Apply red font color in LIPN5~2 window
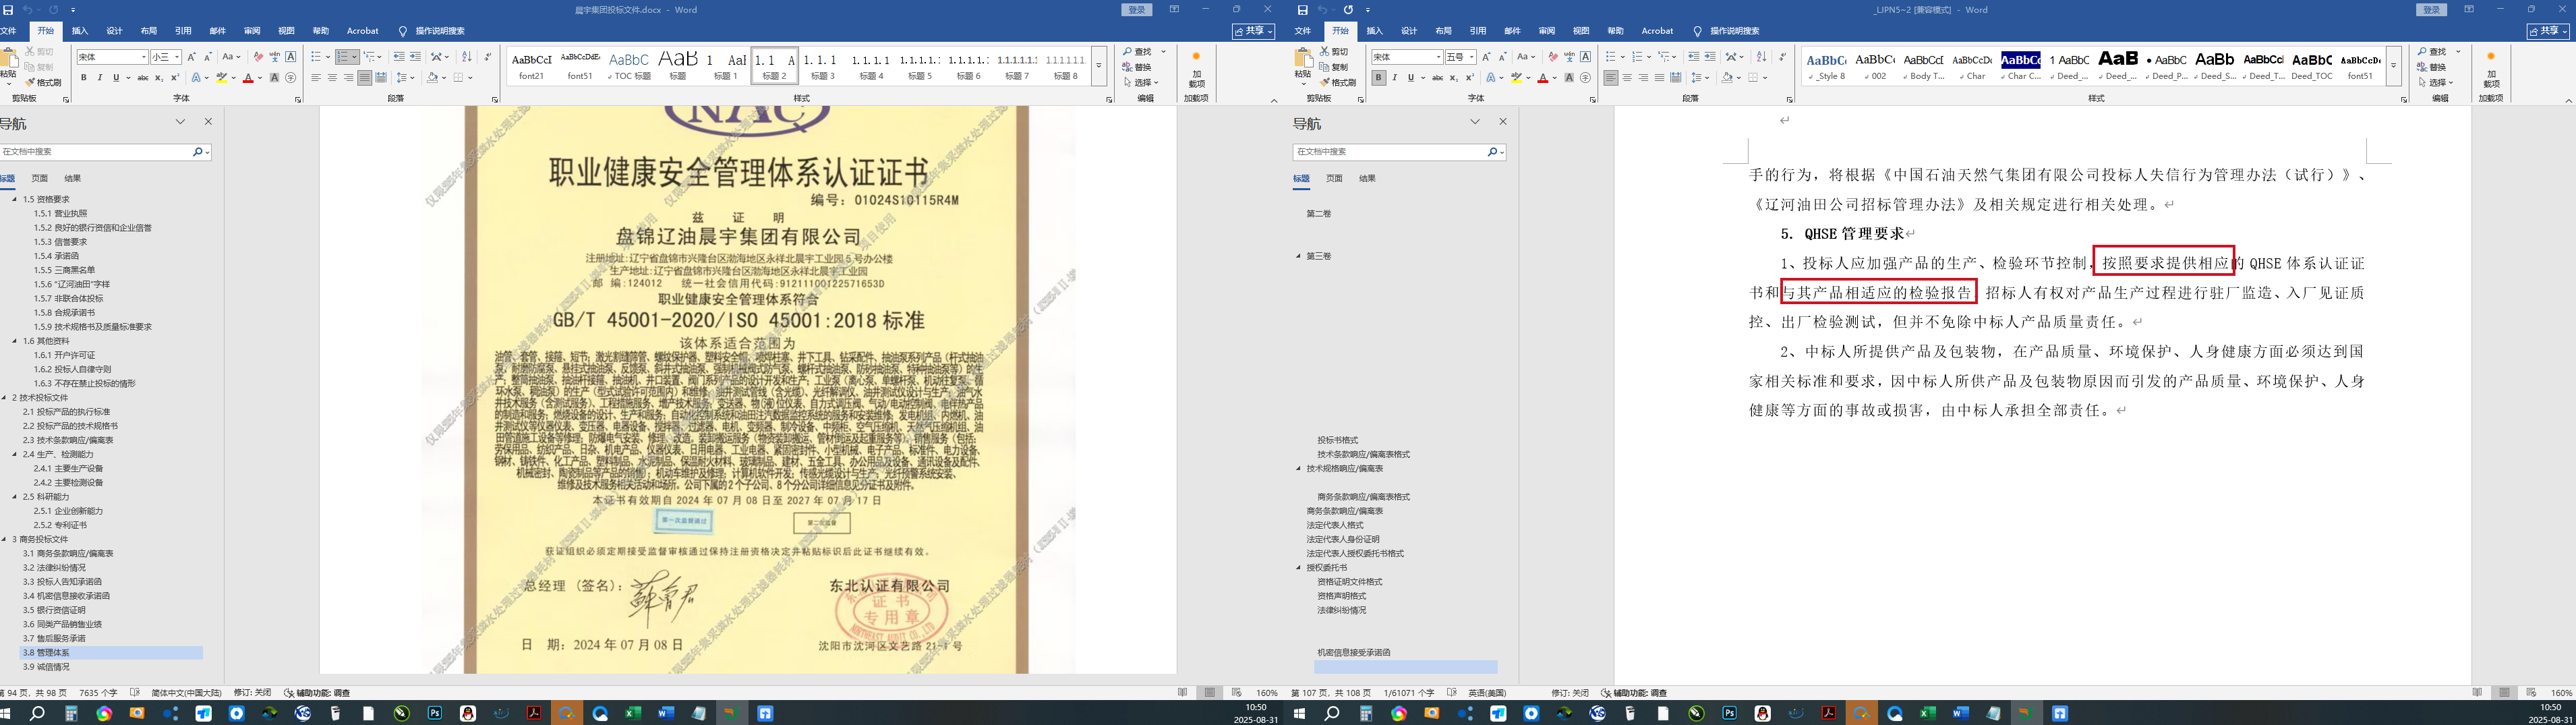 tap(1542, 78)
